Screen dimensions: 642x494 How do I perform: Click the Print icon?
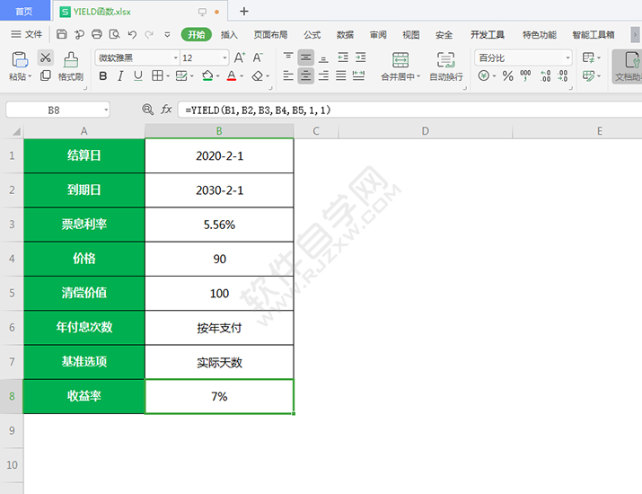pos(97,34)
